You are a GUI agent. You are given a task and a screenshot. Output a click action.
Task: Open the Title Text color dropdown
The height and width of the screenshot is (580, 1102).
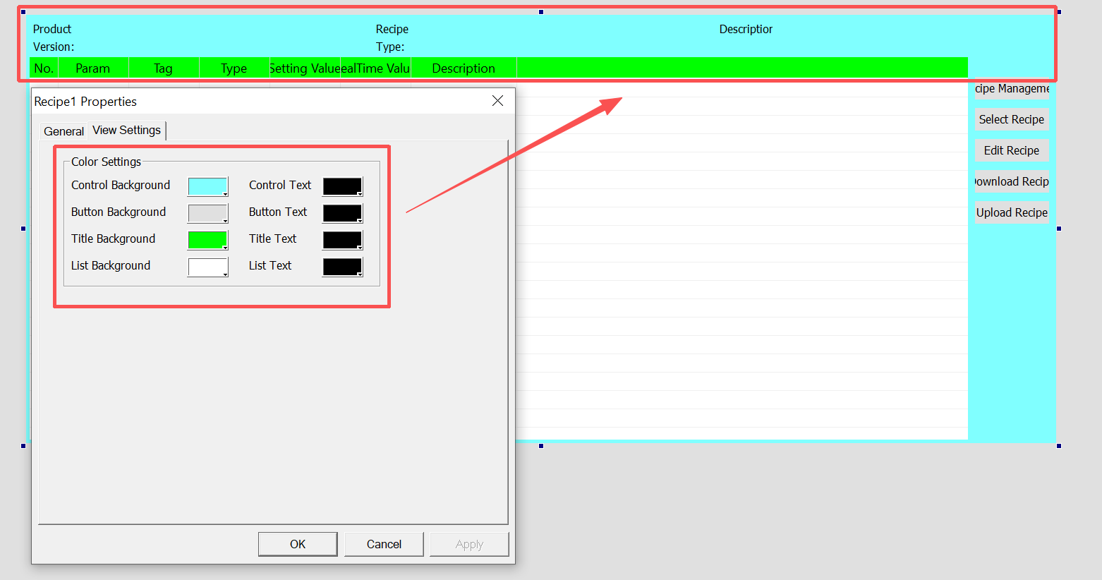click(x=342, y=240)
